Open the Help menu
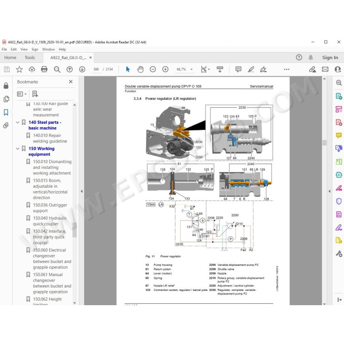 [62, 49]
